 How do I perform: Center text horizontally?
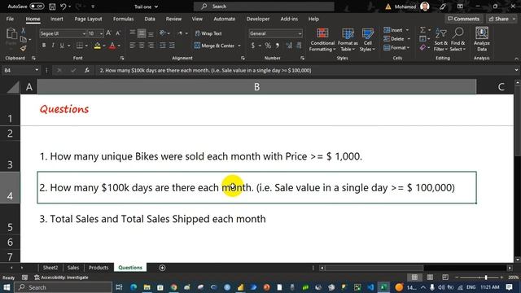142,46
